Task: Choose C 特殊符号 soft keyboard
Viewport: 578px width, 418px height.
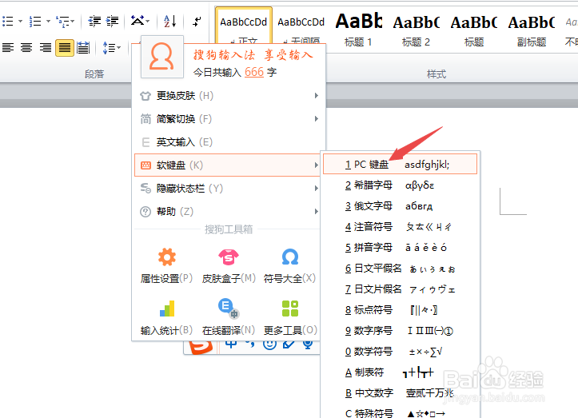Action: click(x=400, y=413)
